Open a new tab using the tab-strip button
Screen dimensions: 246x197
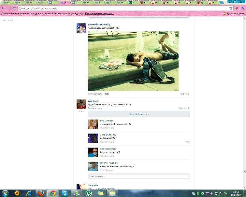[x=222, y=3]
